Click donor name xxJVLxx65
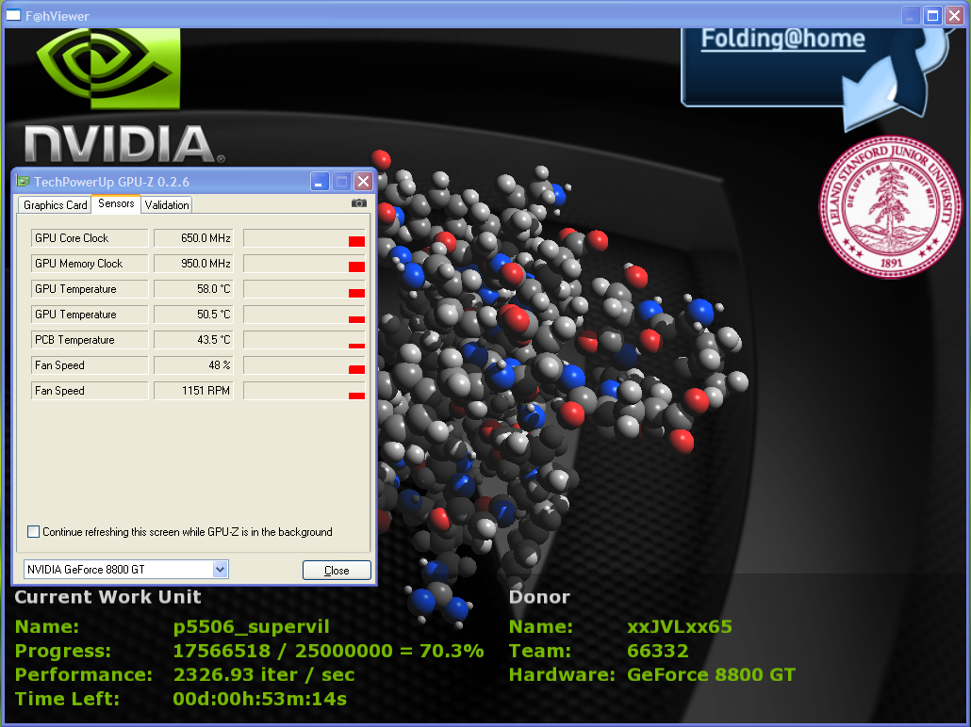 (680, 627)
